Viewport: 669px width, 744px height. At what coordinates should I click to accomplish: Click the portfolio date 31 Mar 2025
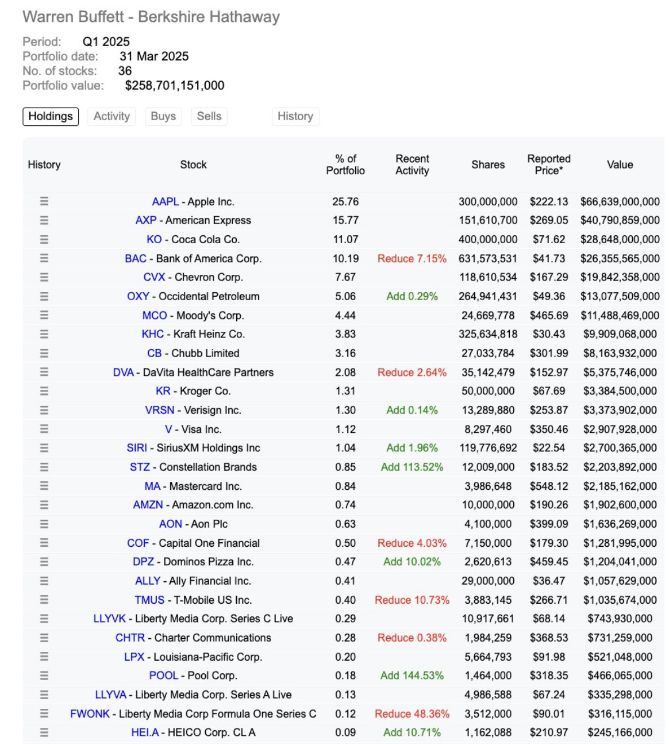pos(154,56)
